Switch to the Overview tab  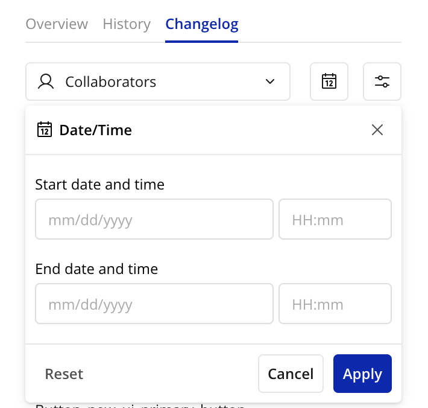click(57, 24)
